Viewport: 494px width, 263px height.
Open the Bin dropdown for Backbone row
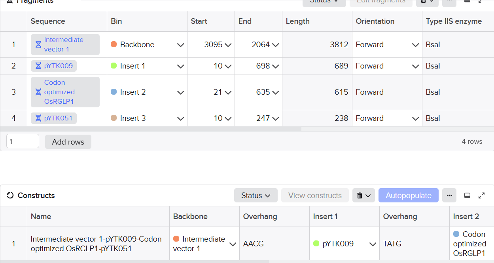[180, 45]
